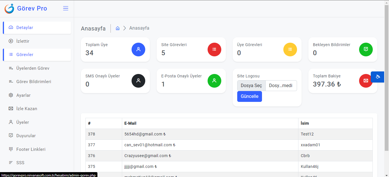The image size is (389, 177).
Task: Click the page vertical scrollbar
Action: tap(387, 77)
